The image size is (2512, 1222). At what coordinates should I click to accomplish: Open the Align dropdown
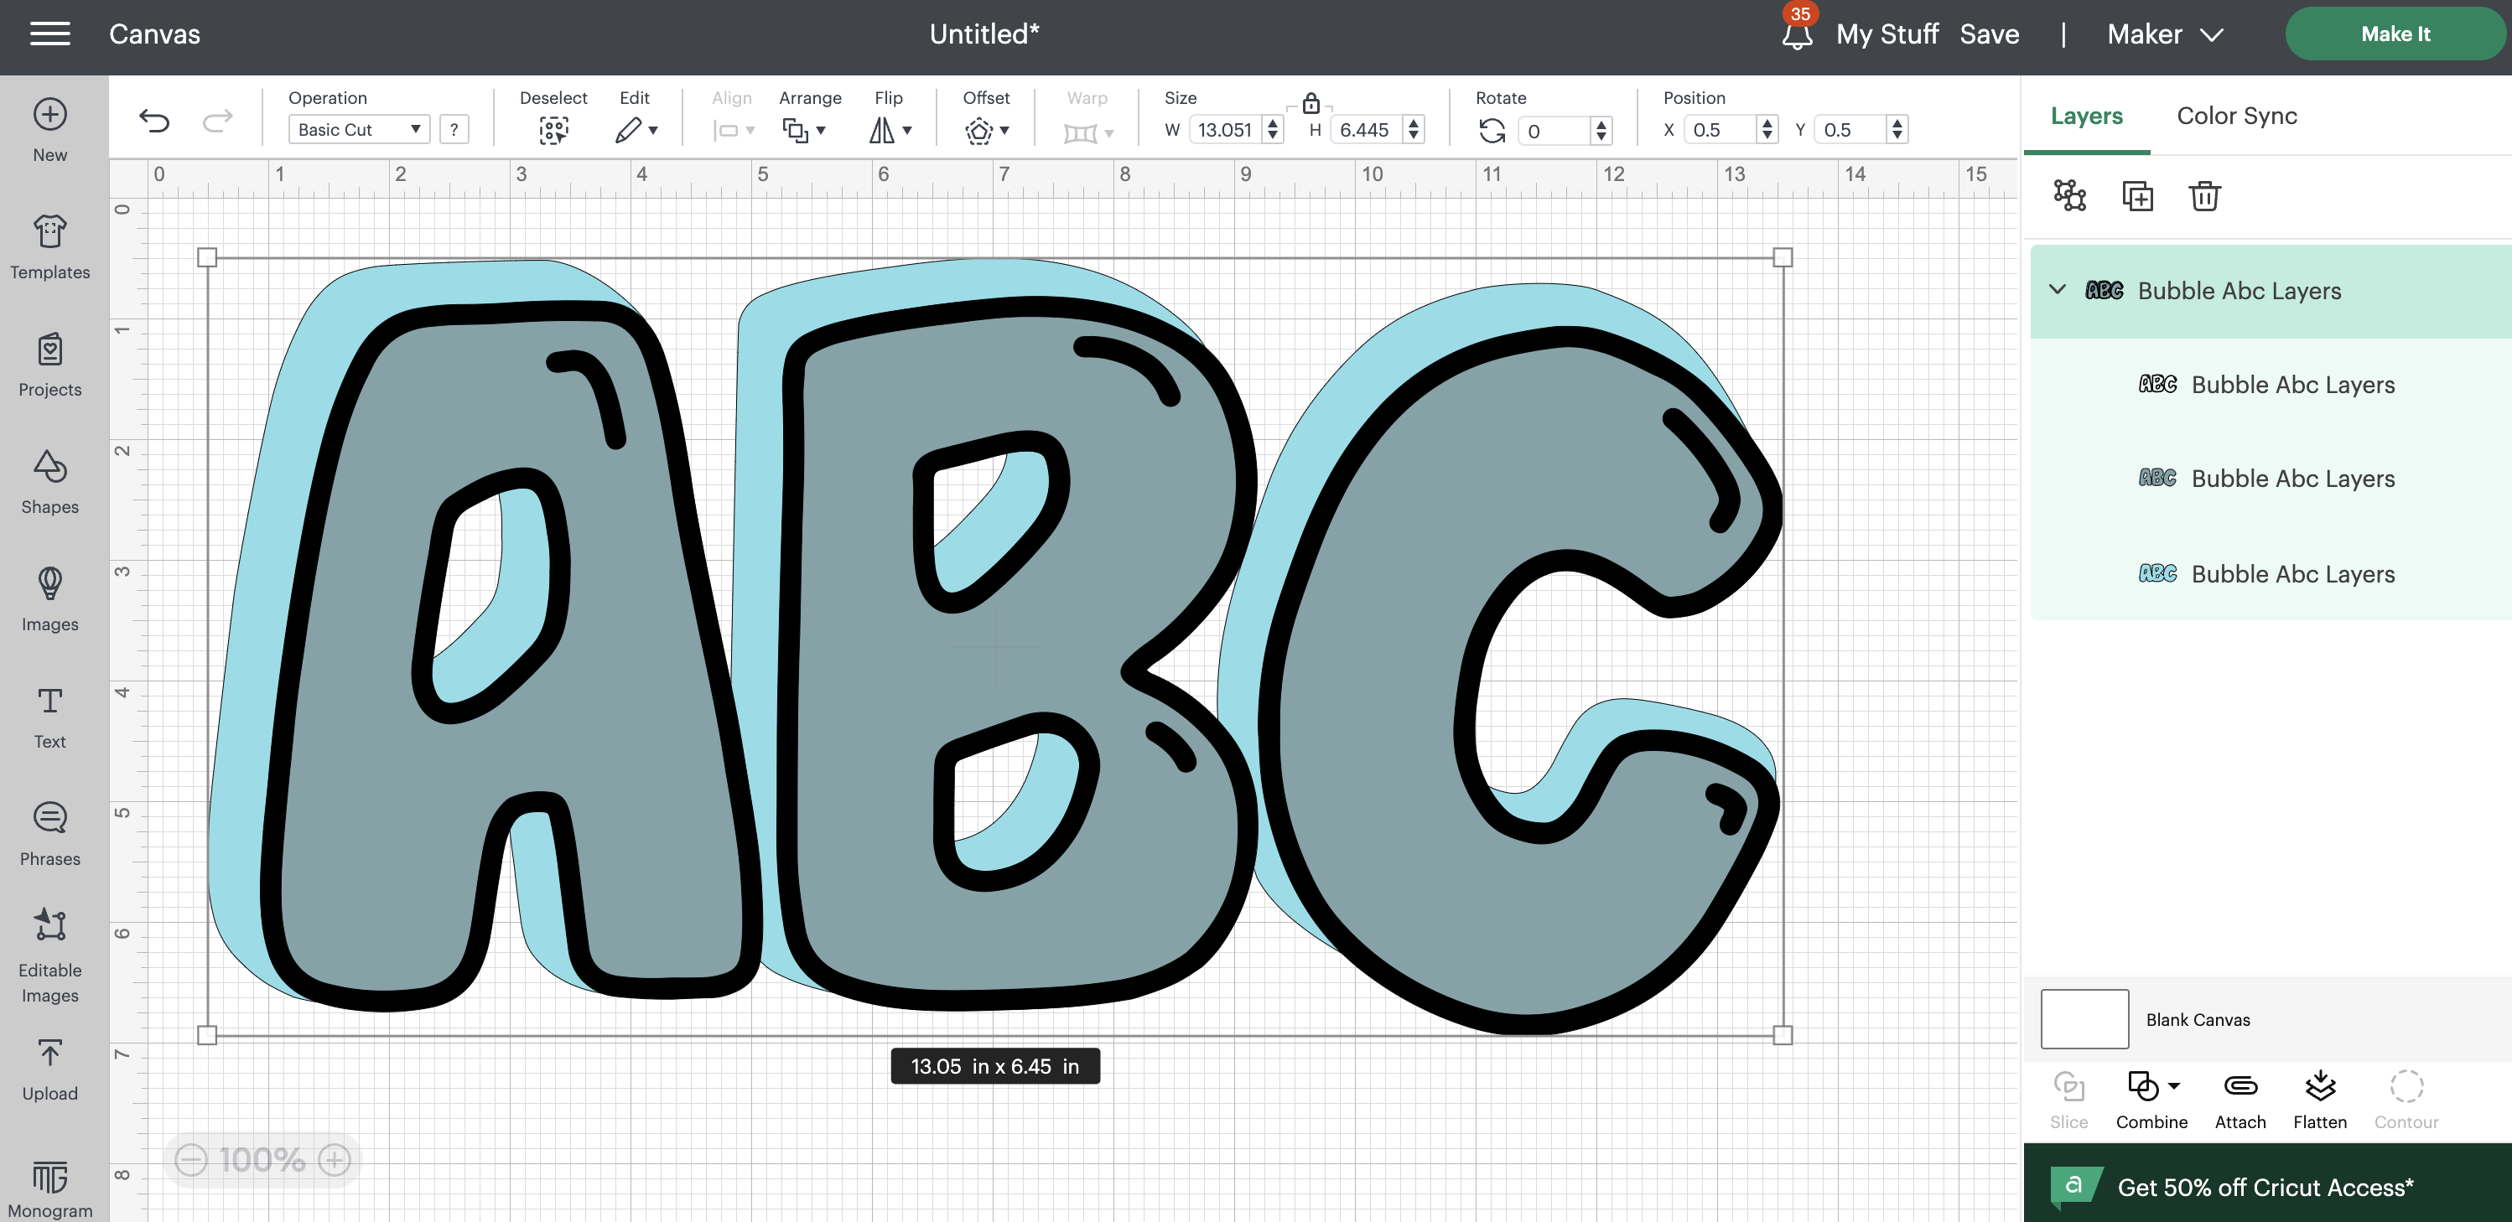pos(734,130)
